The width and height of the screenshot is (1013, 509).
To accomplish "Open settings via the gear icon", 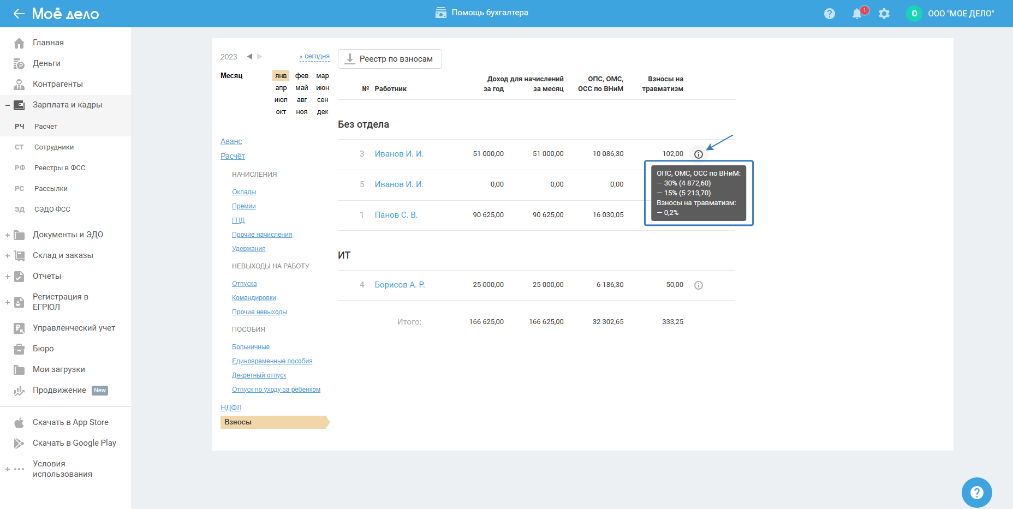I will [884, 14].
